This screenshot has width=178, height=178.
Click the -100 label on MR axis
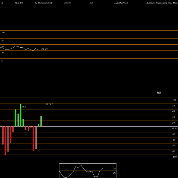[174, 157]
